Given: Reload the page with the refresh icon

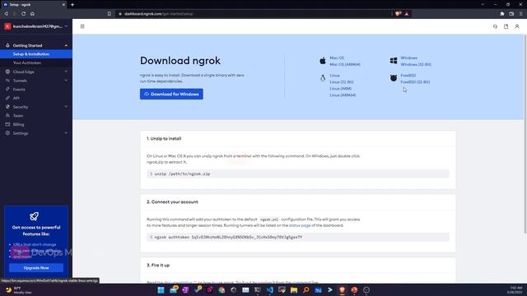Looking at the screenshot, I should [24, 14].
